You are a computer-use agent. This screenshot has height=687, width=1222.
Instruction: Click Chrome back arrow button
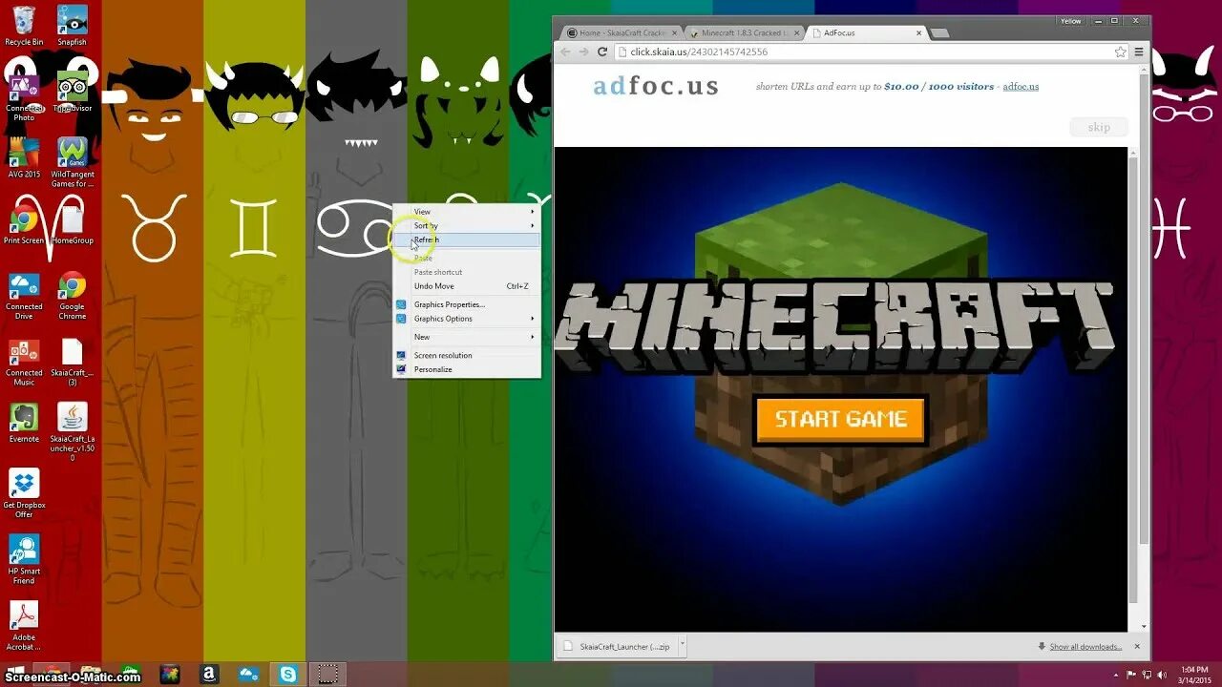[x=564, y=52]
